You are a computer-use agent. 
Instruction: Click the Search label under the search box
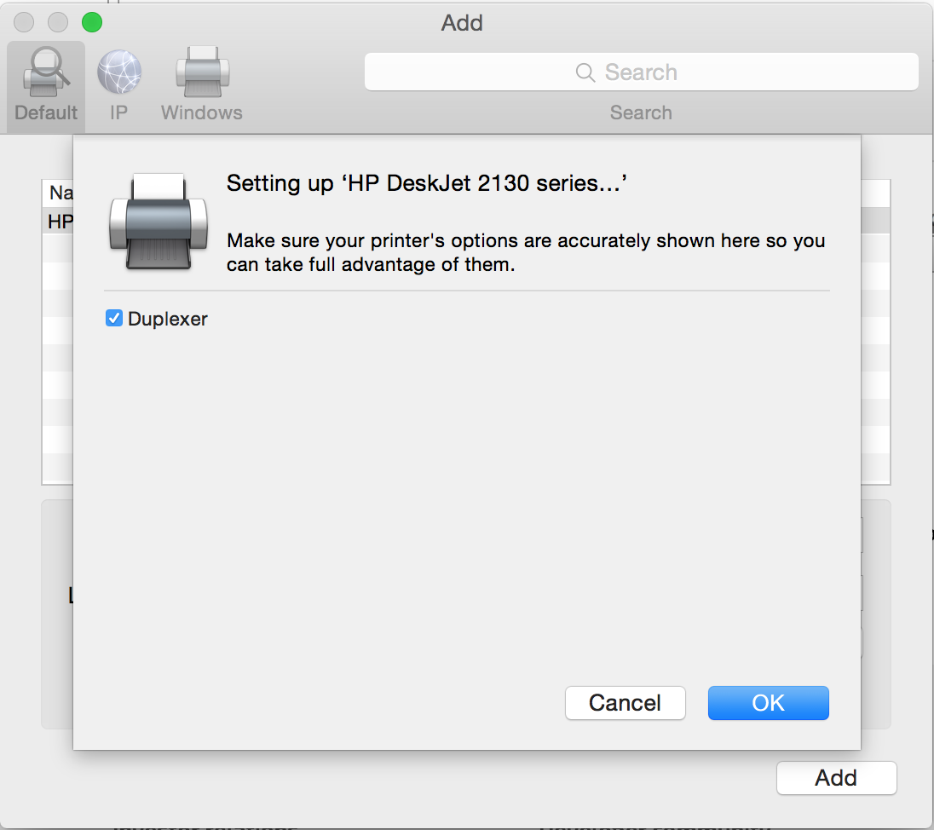(x=641, y=112)
